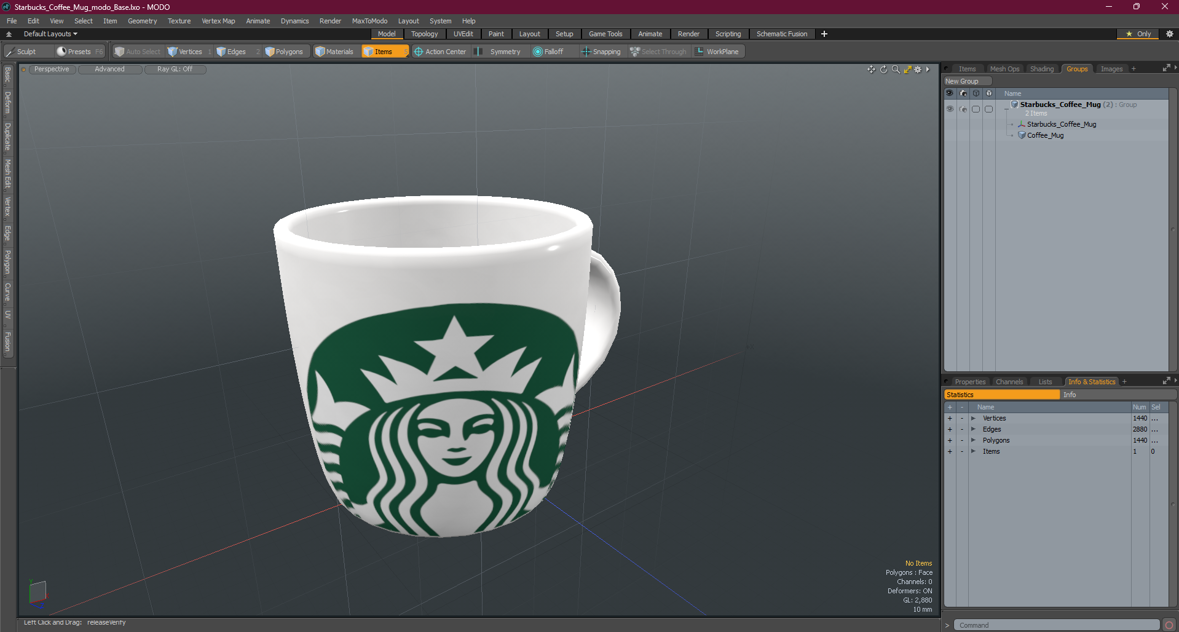The image size is (1179, 632).
Task: Click the yellow viewport maximize arrows icon
Action: (907, 69)
